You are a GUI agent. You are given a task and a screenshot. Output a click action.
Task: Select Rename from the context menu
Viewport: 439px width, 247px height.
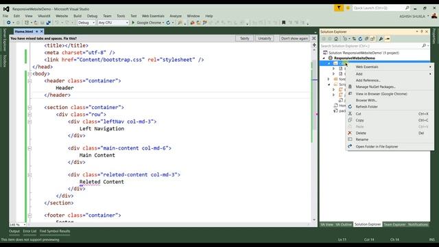tap(390, 139)
